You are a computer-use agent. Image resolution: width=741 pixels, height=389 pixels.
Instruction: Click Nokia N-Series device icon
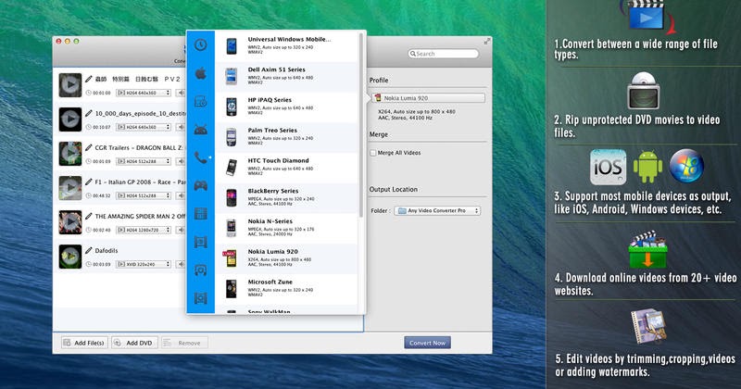(x=231, y=228)
